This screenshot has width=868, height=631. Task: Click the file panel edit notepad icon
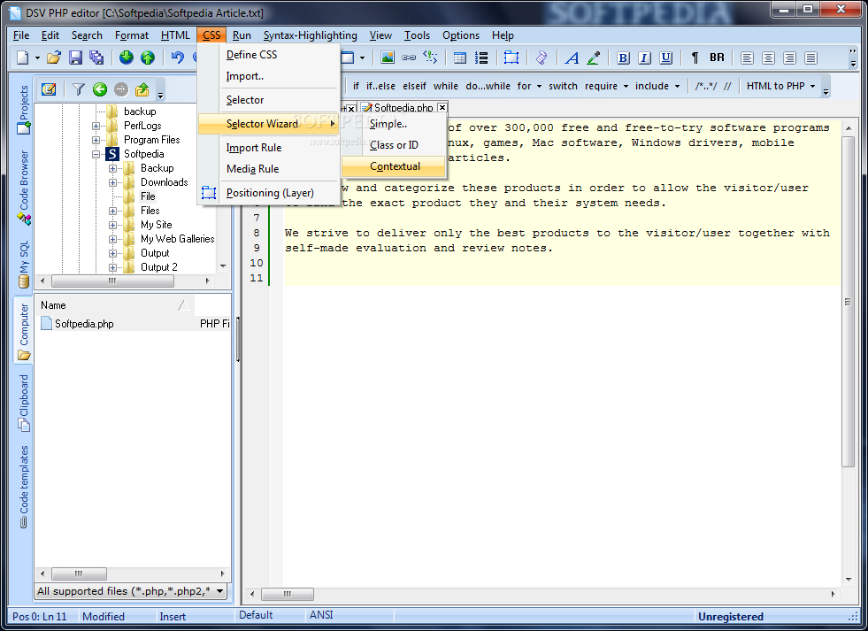[x=49, y=89]
